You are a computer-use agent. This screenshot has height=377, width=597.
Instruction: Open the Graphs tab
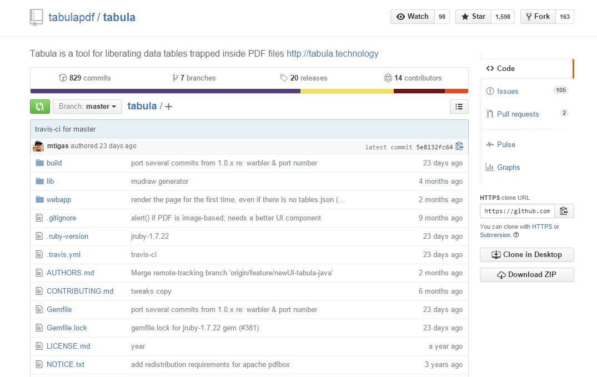527,167
